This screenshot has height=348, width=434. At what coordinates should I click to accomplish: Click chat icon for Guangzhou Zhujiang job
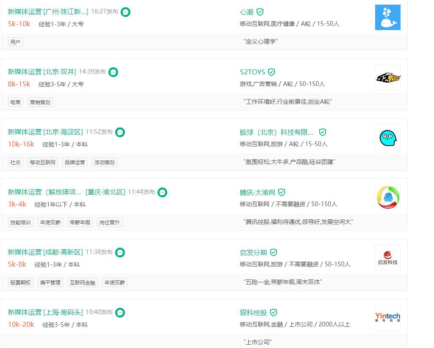125,12
